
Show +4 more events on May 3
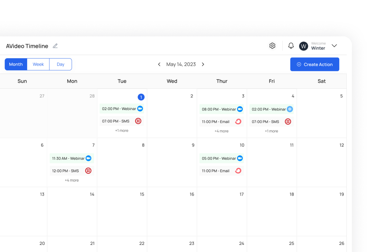pos(221,131)
